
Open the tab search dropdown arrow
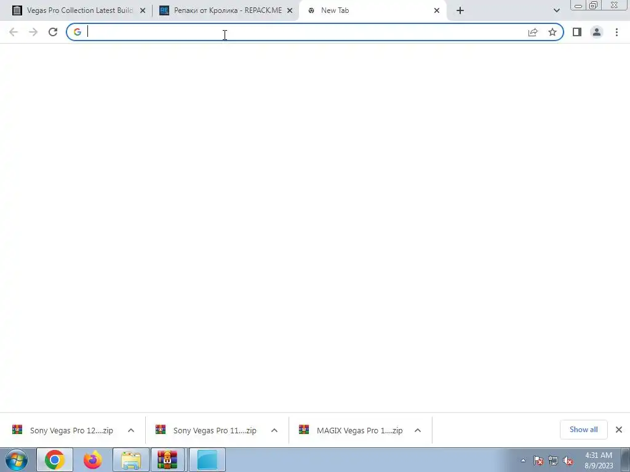556,10
